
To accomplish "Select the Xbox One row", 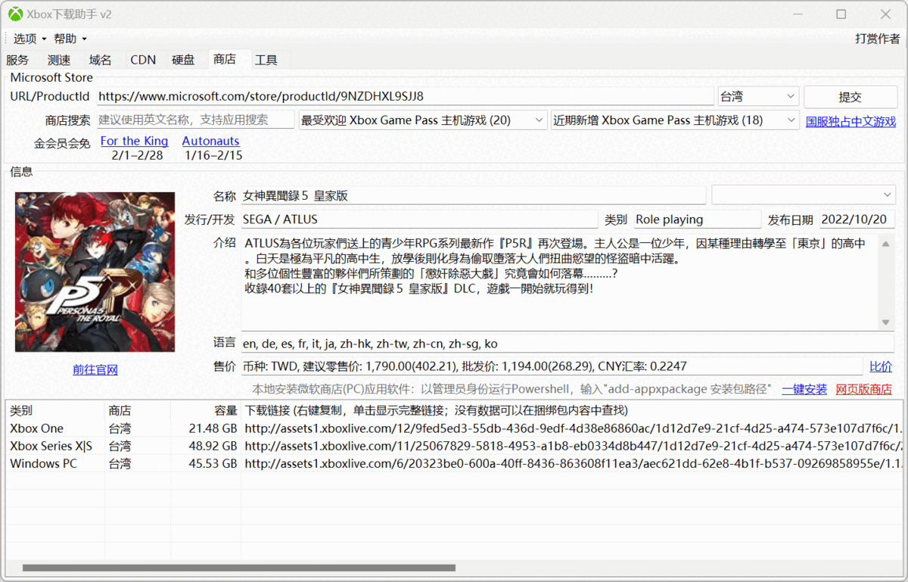I will [x=454, y=428].
